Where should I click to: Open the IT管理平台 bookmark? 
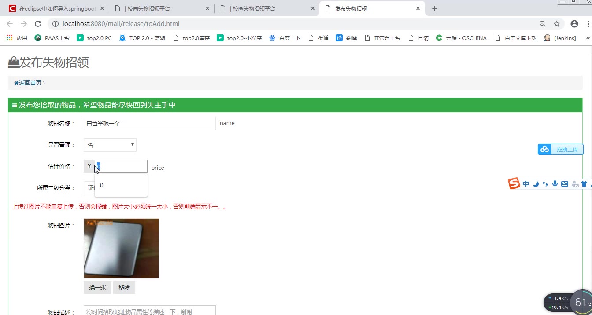[382, 38]
